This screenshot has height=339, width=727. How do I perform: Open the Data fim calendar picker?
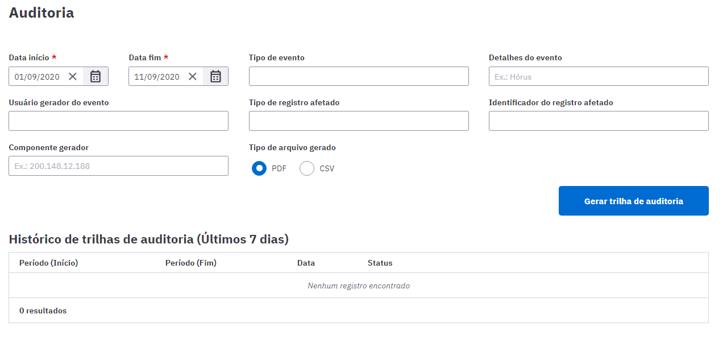(x=215, y=76)
